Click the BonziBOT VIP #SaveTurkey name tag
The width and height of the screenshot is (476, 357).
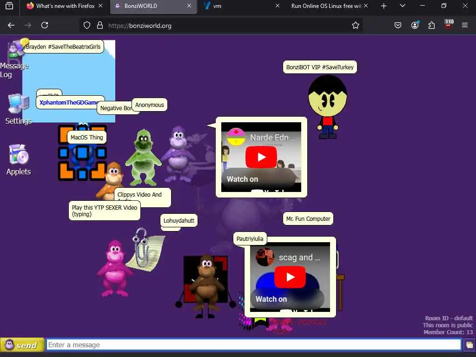pos(320,67)
